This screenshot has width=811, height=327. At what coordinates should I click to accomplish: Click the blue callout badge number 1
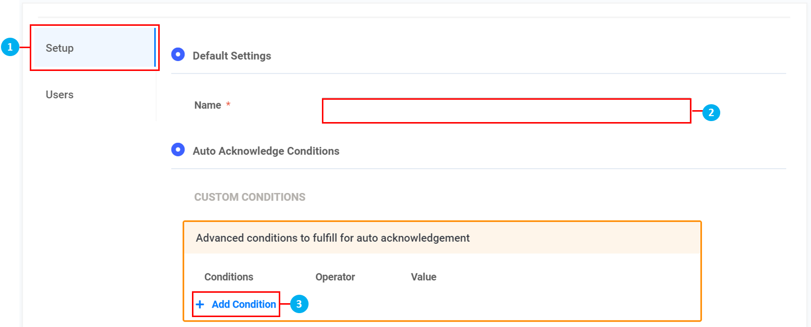click(10, 47)
